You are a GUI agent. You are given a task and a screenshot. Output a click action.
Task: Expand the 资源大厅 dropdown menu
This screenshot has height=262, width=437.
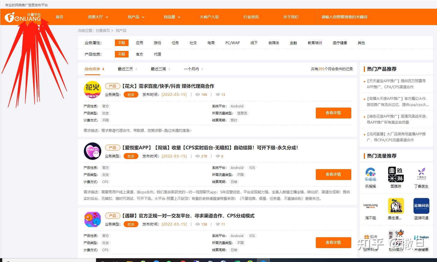[x=98, y=17]
